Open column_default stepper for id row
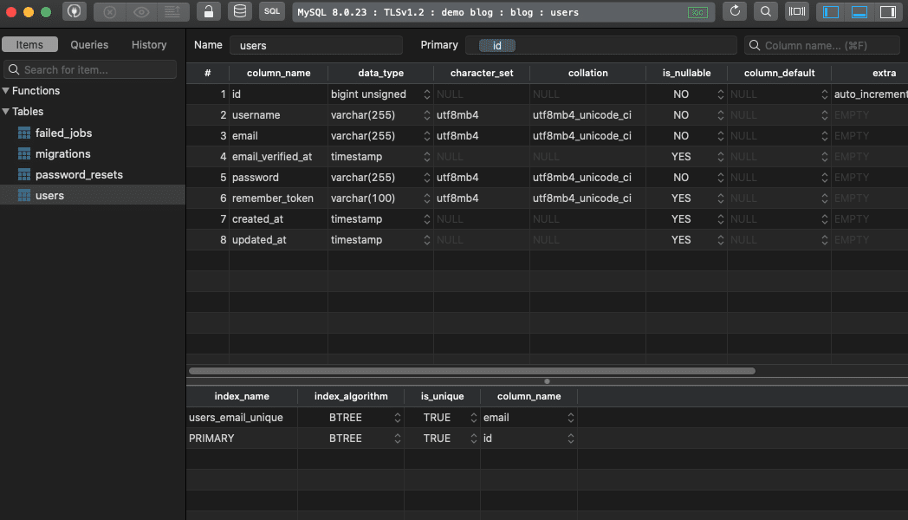The width and height of the screenshot is (908, 520). pyautogui.click(x=825, y=94)
